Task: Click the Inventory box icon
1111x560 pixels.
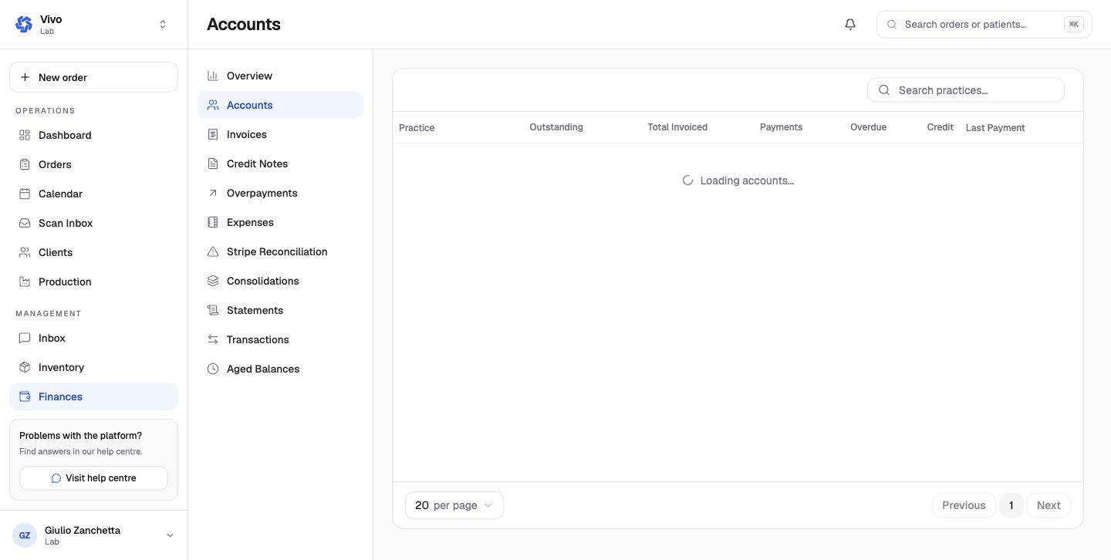Action: tap(25, 367)
